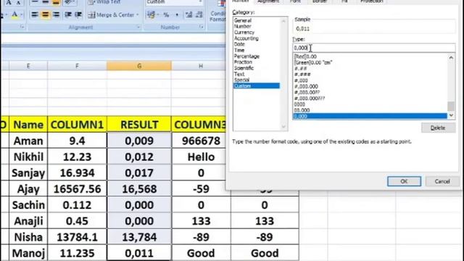Screen dimensions: 464x261
Task: Click the Accounting Number Format icon
Action: point(152,14)
